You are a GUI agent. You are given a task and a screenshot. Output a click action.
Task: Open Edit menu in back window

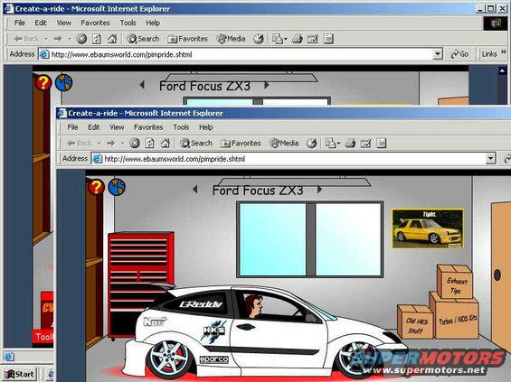point(41,23)
